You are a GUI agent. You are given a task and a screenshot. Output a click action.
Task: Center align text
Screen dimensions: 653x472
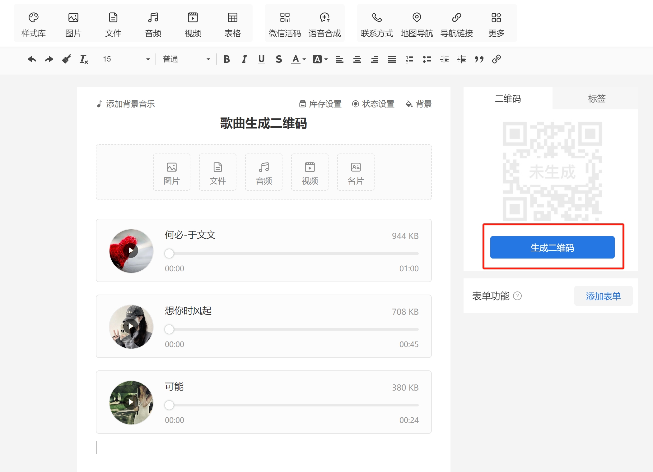tap(357, 59)
